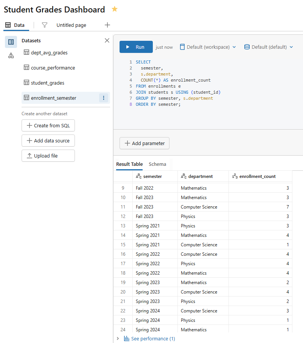Open the filter funnel icon
This screenshot has width=303, height=343.
45,25
